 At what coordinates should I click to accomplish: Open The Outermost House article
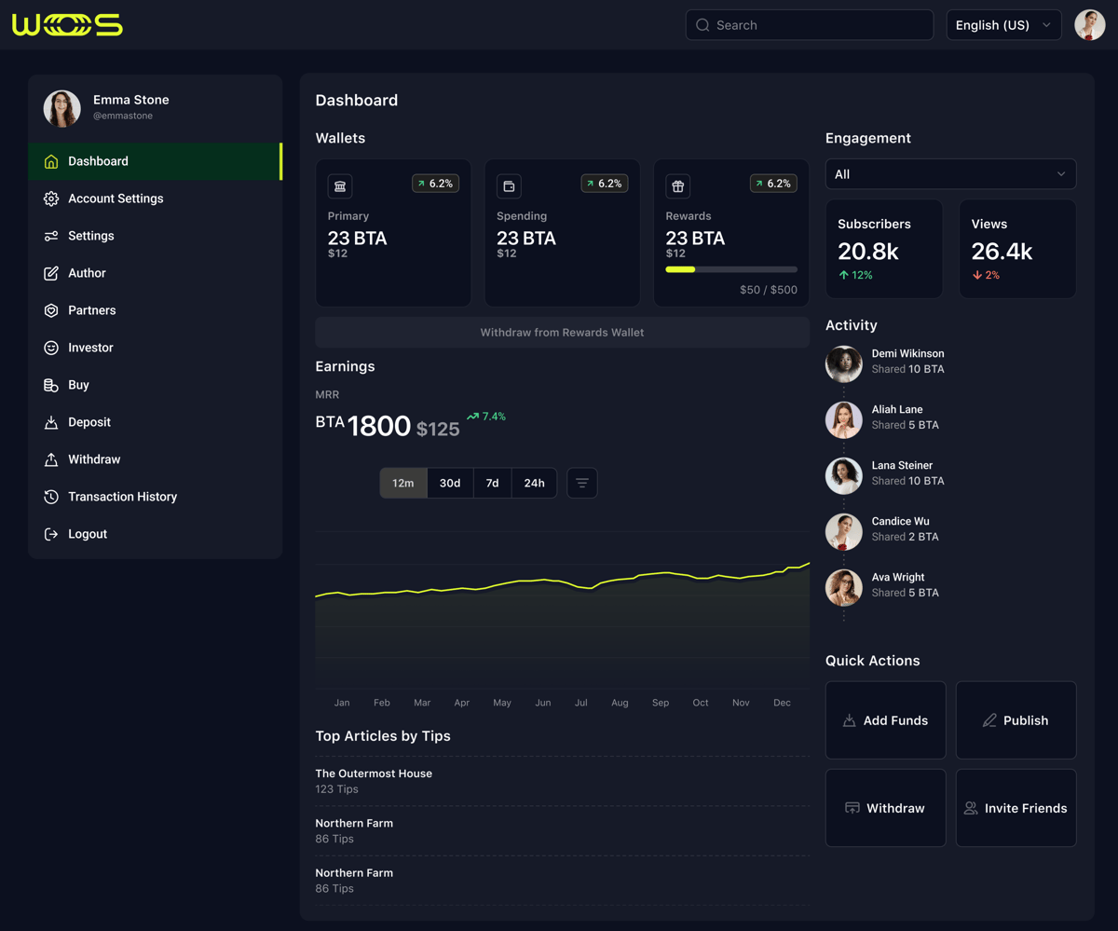coord(374,774)
